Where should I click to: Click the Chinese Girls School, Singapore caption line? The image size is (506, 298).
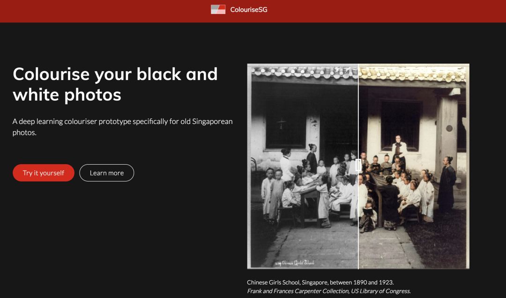tap(320, 283)
